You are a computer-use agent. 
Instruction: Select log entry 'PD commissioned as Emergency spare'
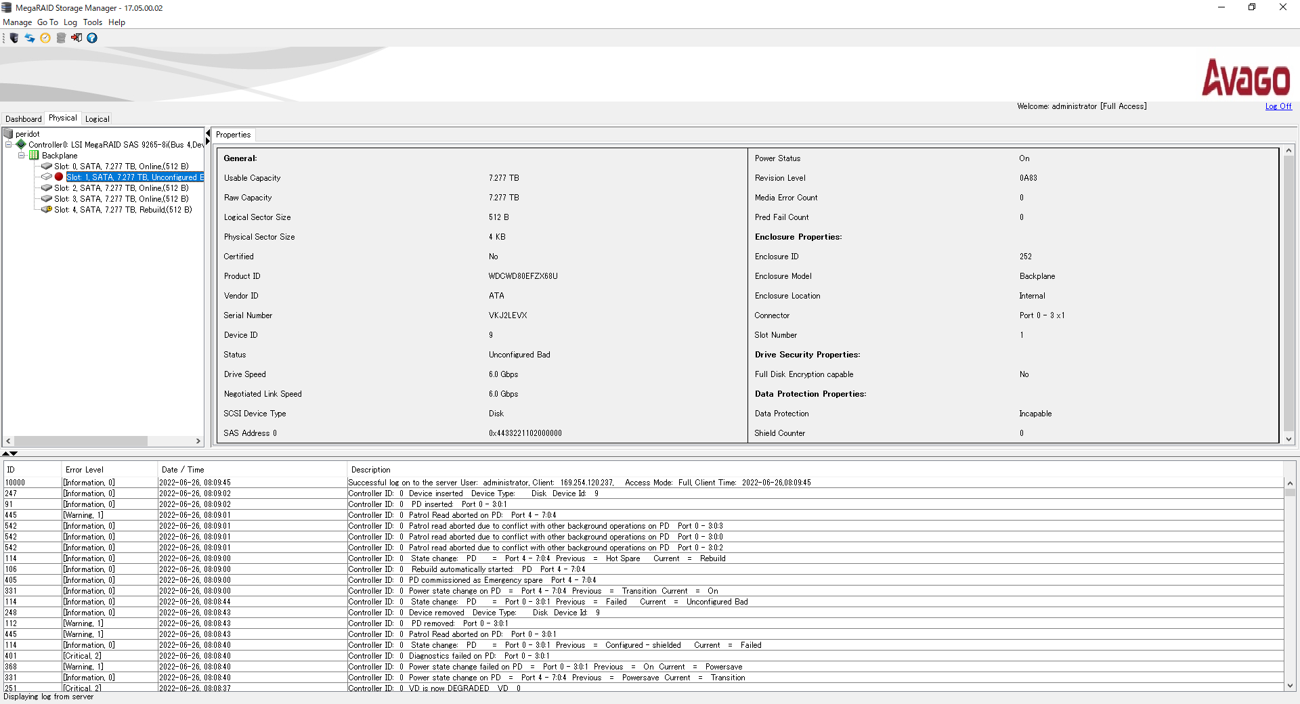point(643,580)
